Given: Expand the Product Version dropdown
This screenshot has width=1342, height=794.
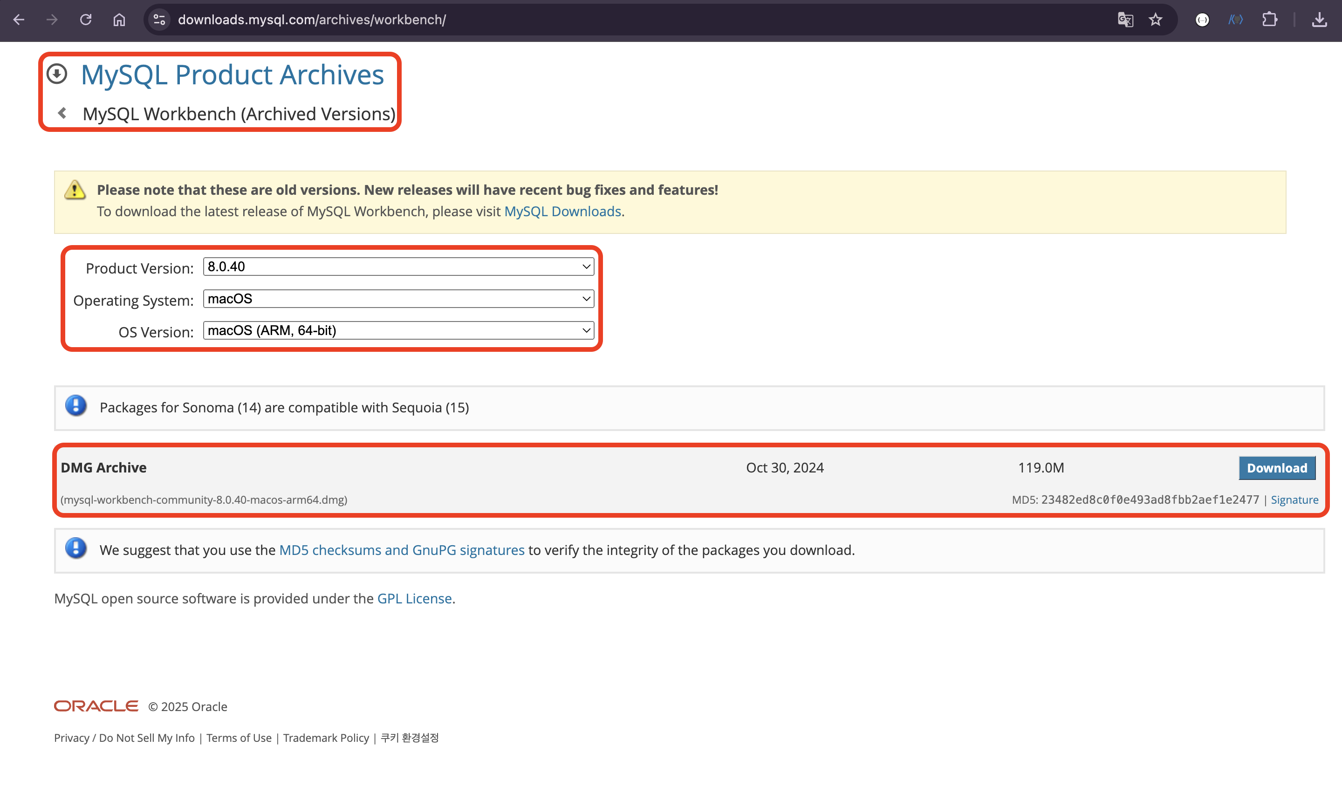Looking at the screenshot, I should [398, 267].
